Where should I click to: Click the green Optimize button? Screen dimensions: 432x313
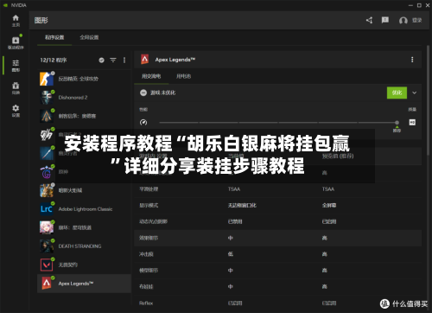pyautogui.click(x=397, y=93)
